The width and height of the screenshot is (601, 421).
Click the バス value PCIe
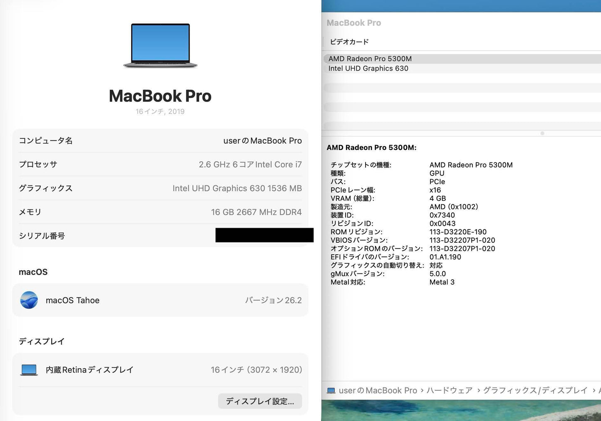[x=437, y=182]
